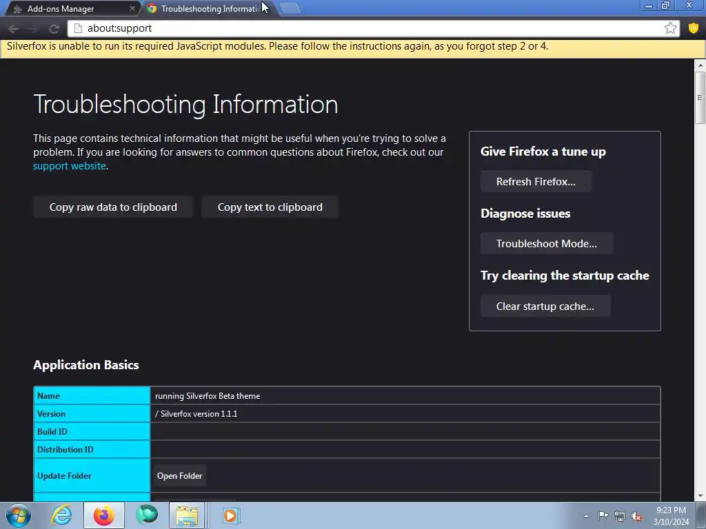The height and width of the screenshot is (529, 706).
Task: Click Open Folder in Update Folder row
Action: point(180,476)
